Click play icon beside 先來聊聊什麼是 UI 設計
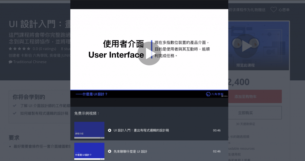The height and width of the screenshot is (161, 305). pos(110,151)
